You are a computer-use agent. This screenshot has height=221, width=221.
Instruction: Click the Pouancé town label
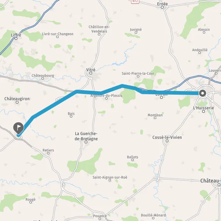coord(100,216)
